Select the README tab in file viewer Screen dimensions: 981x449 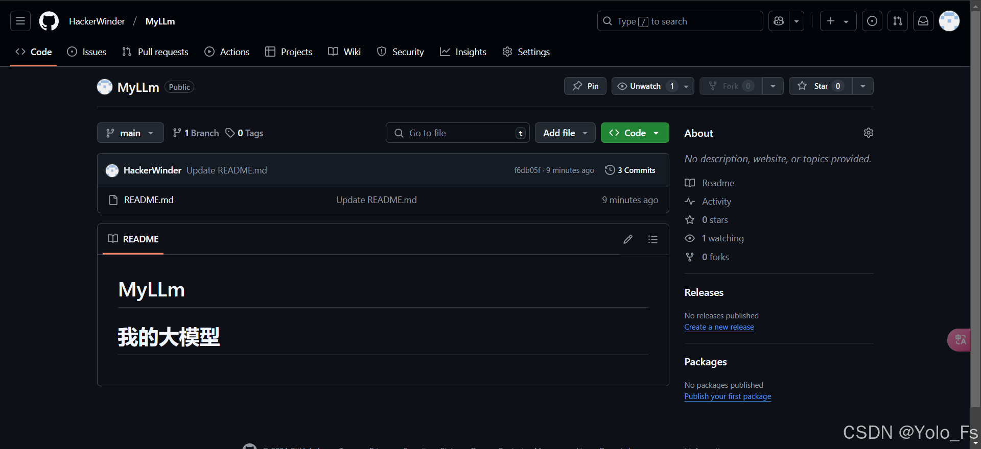click(x=133, y=239)
